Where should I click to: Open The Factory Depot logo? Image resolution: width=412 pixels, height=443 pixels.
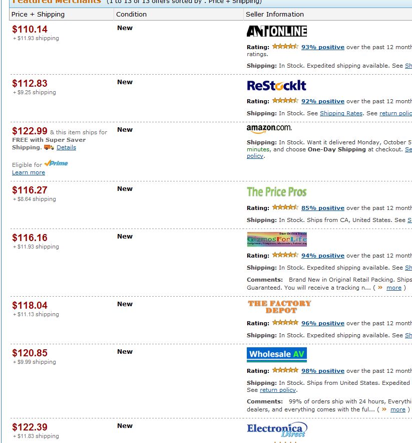click(x=280, y=307)
